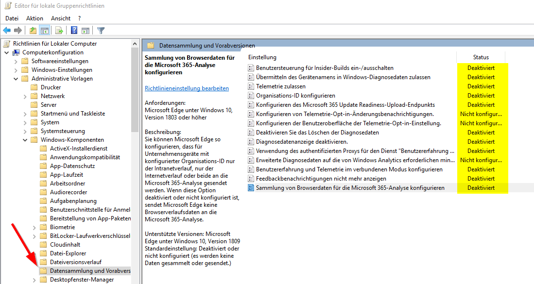
Task: Open the Ansicht menu
Action: (x=61, y=18)
